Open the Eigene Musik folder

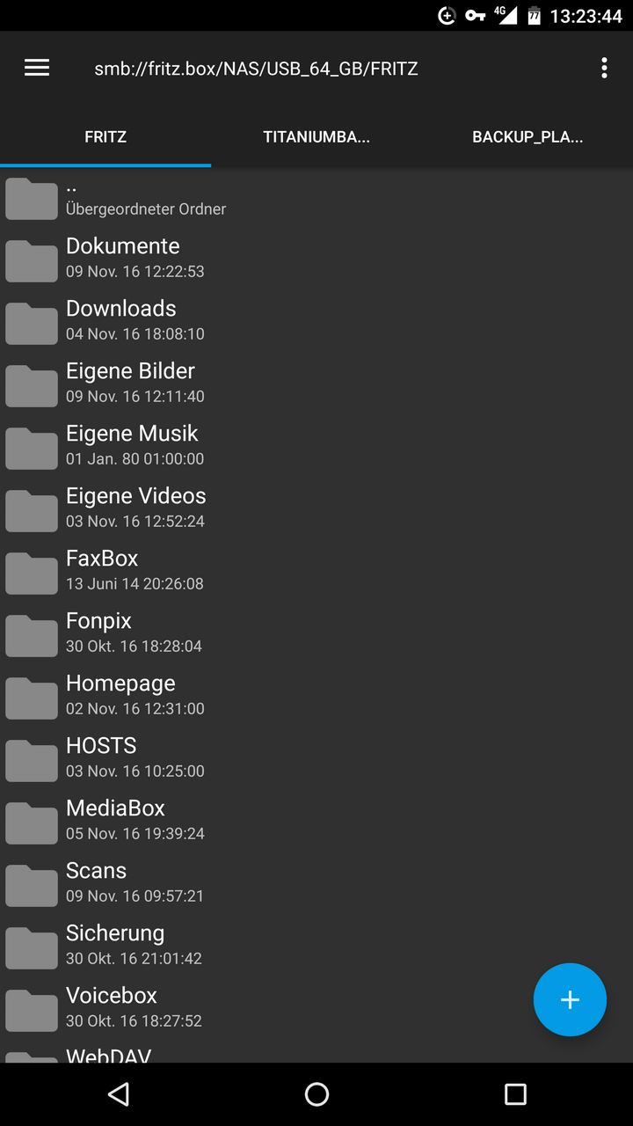(x=316, y=445)
